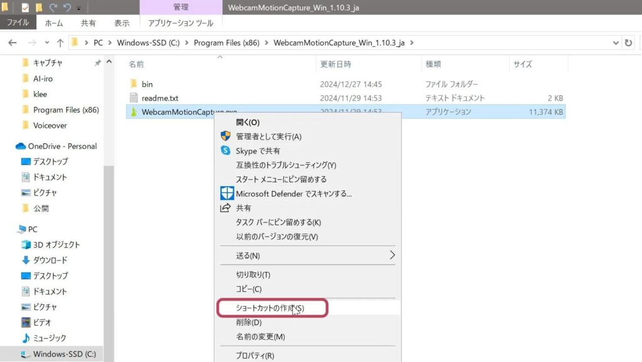Click the up-directory arrow icon
642x362 pixels.
click(60, 43)
